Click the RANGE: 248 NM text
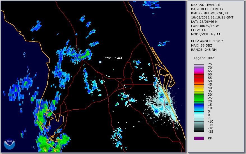Viewport: 246px width, 154px height. click(204, 50)
